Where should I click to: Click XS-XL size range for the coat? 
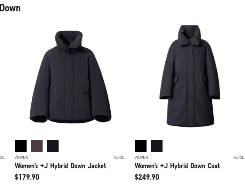[x=239, y=158]
